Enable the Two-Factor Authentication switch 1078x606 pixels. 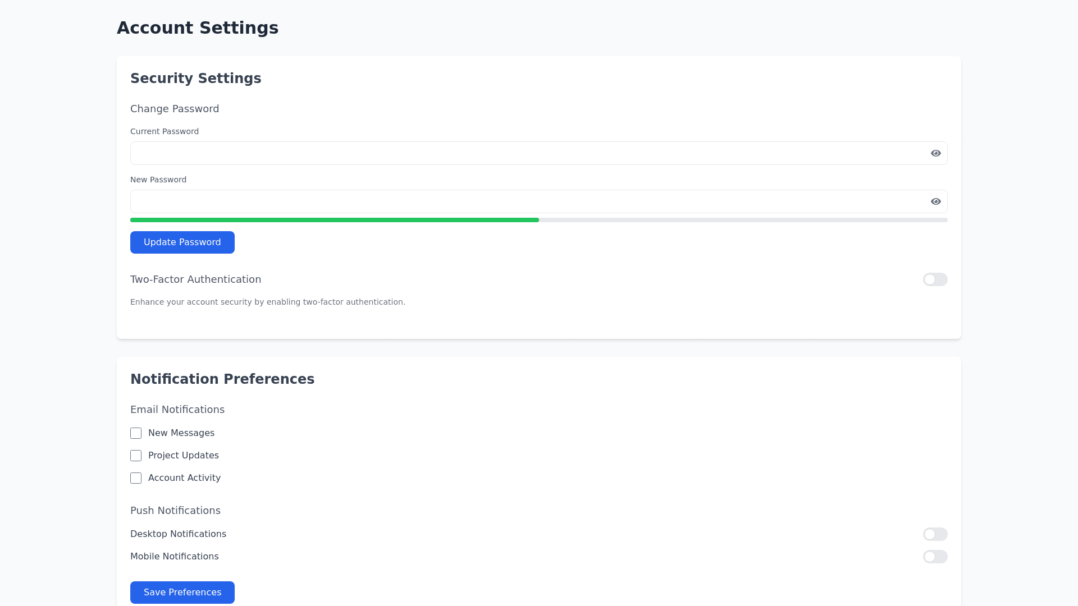coord(935,279)
